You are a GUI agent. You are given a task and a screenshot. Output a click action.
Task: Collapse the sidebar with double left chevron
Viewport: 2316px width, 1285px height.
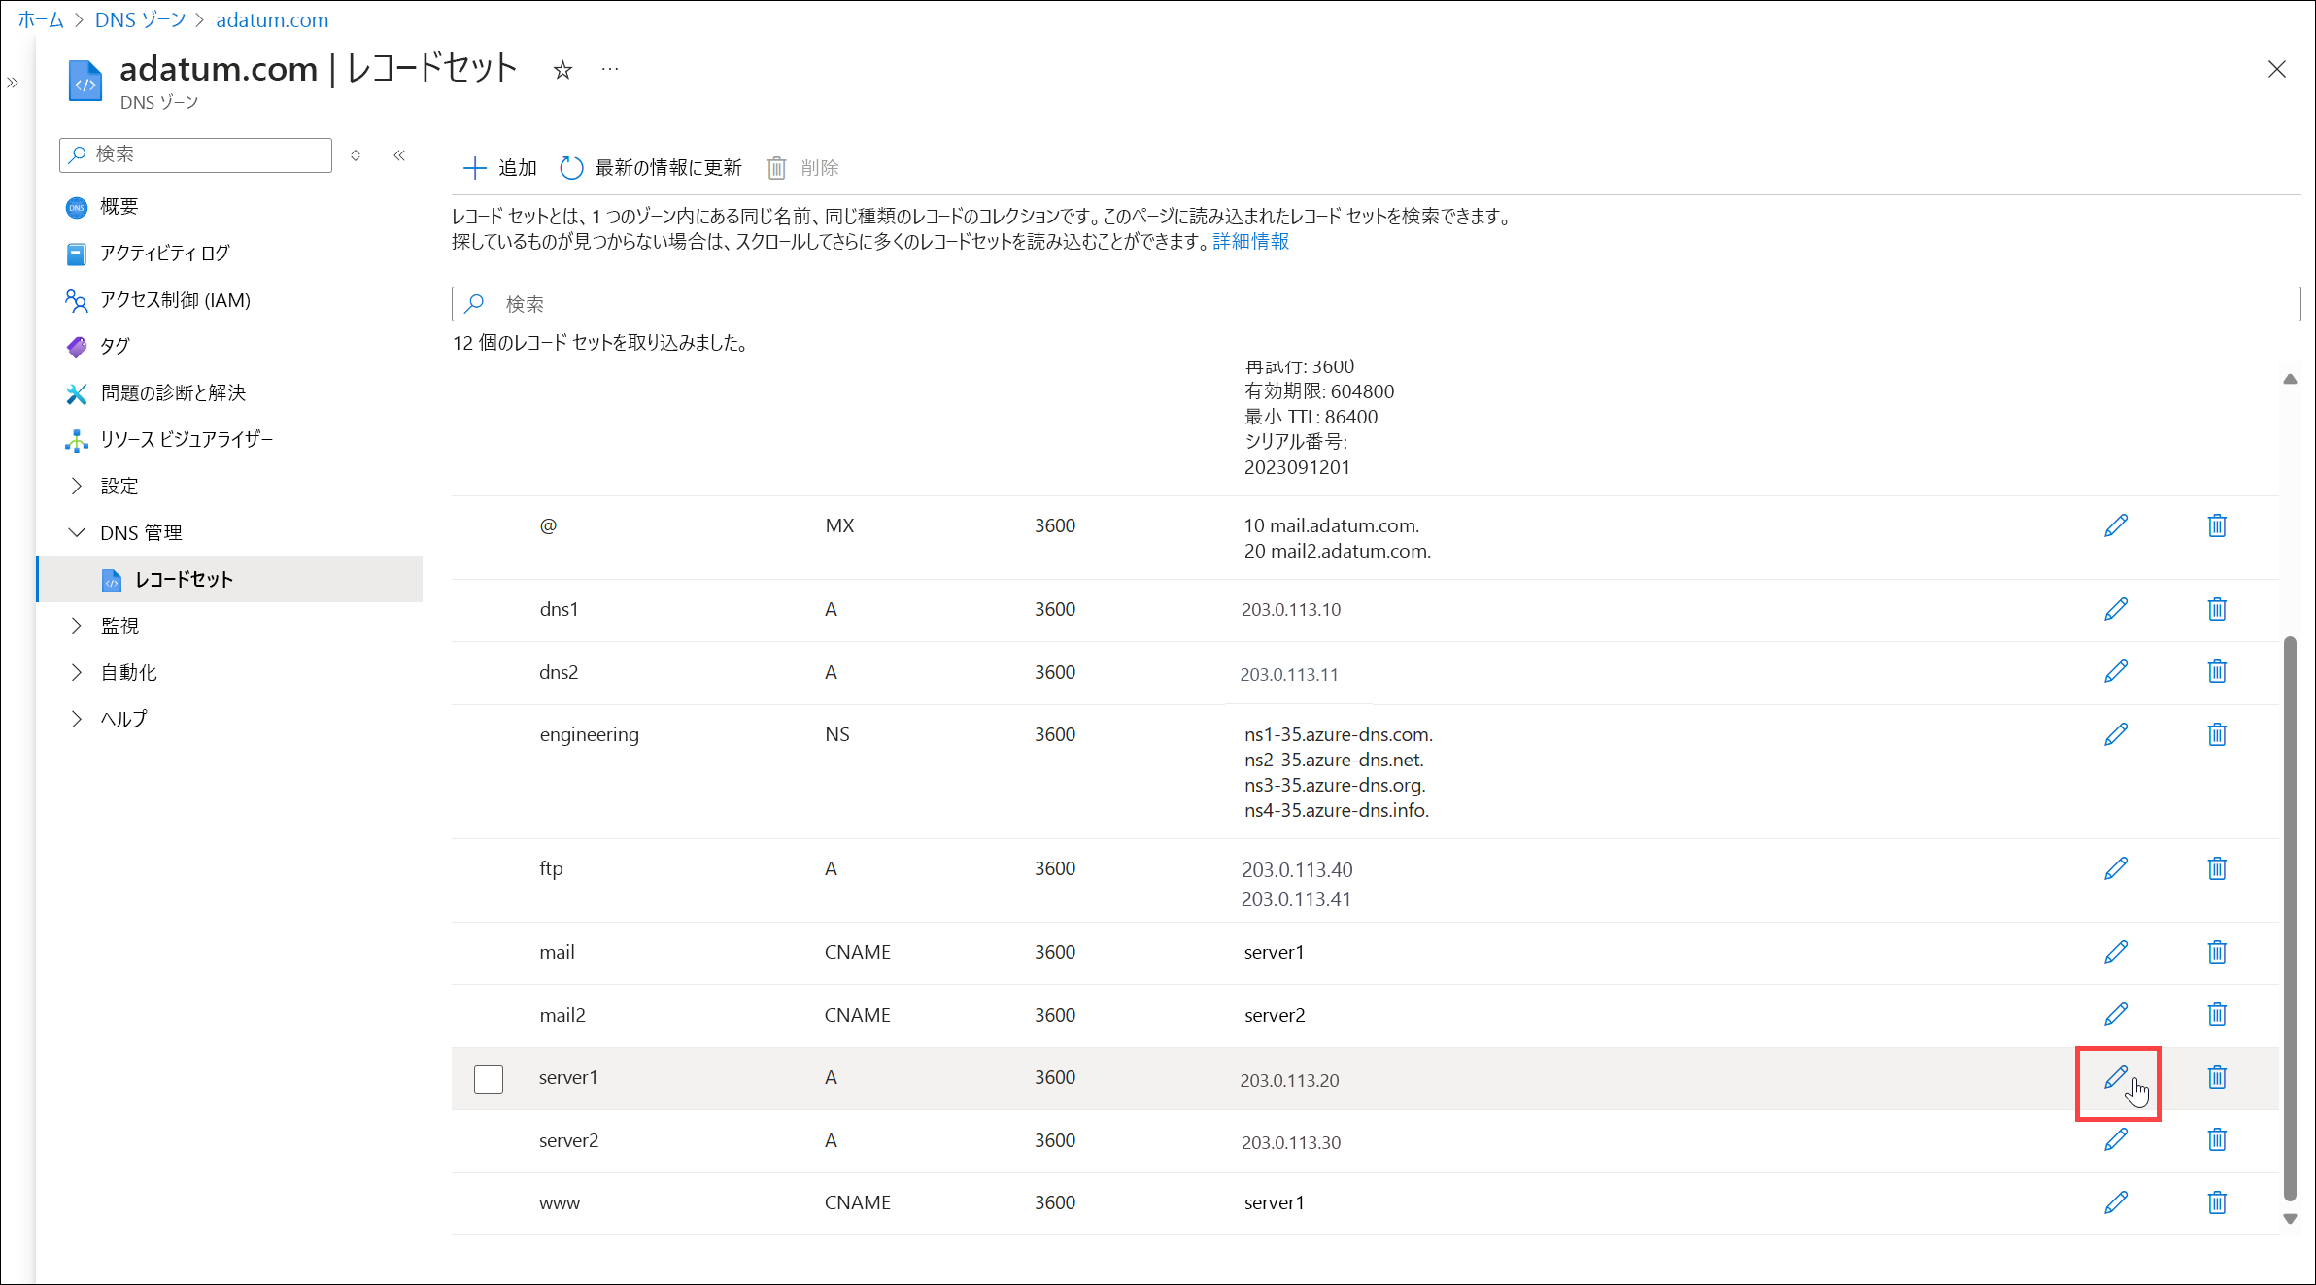pos(399,155)
